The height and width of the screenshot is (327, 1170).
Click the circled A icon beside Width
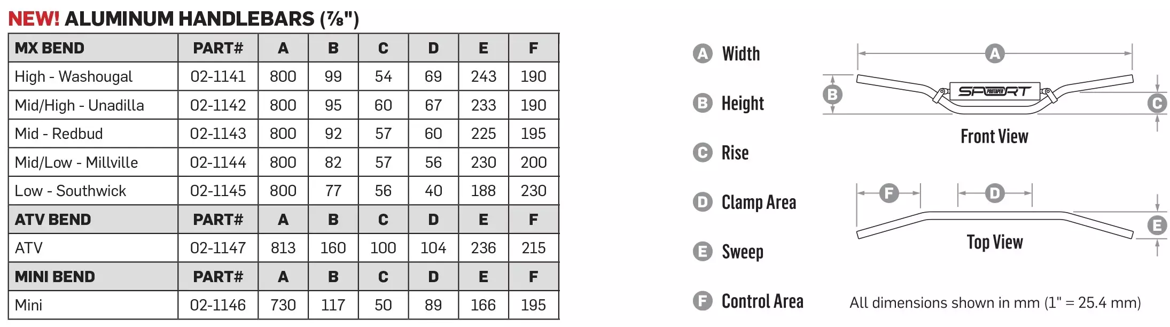point(703,53)
